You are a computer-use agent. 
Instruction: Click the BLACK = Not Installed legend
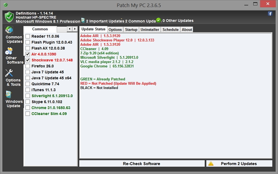point(99,88)
